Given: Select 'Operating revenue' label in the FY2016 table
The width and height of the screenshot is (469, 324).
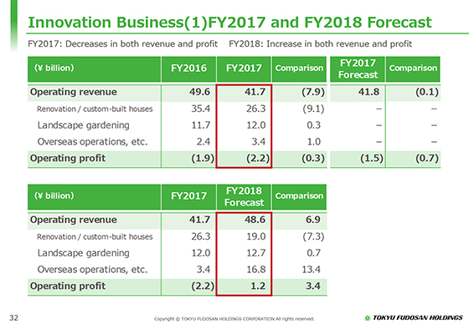Looking at the screenshot, I should click(x=74, y=92).
